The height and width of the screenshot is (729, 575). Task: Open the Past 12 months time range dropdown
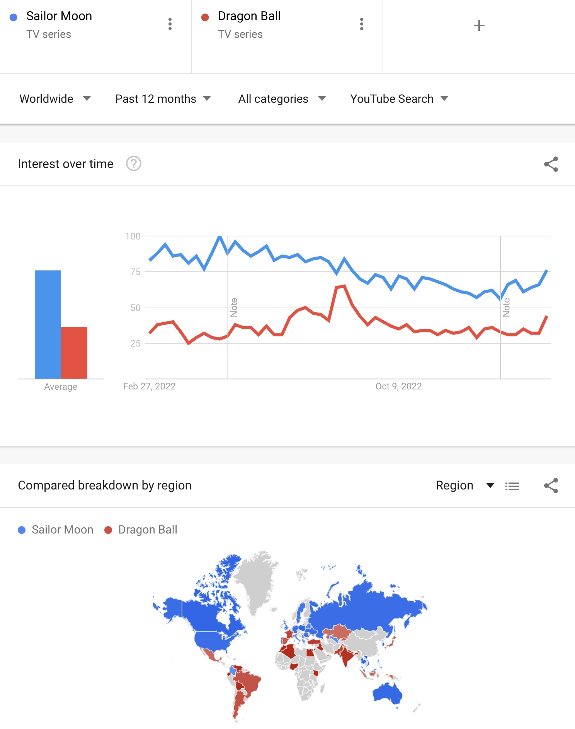point(163,99)
